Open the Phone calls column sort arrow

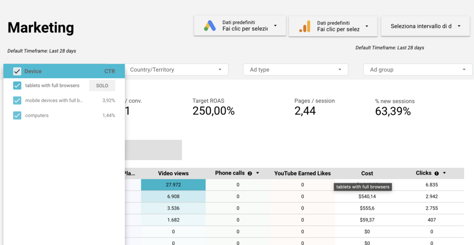[x=258, y=173]
